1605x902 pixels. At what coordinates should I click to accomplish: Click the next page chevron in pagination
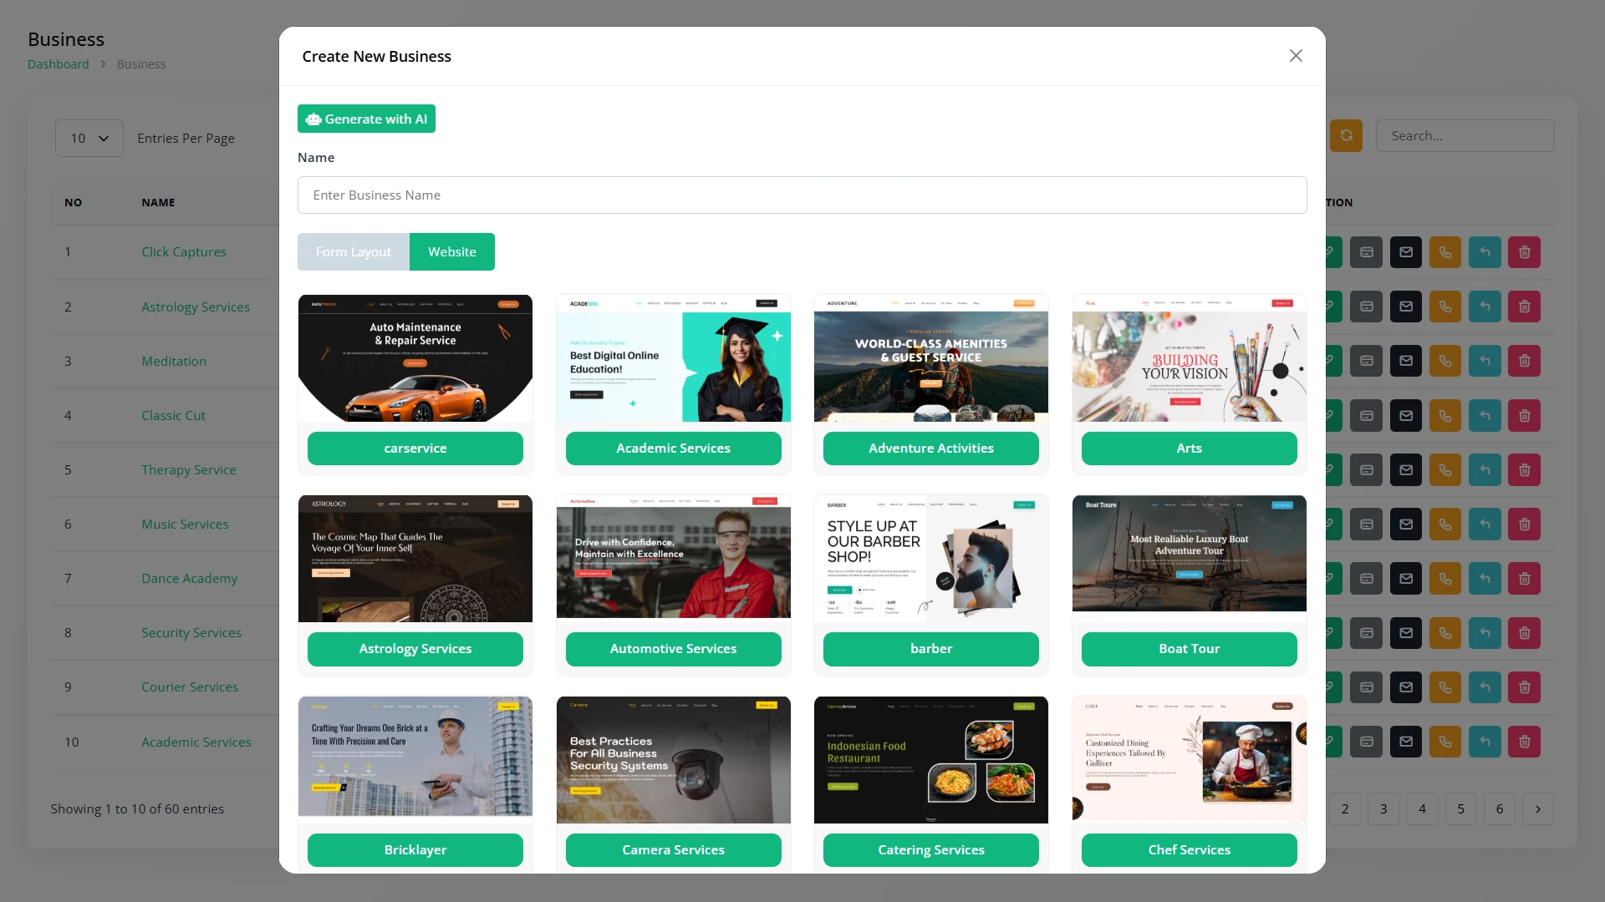tap(1538, 808)
